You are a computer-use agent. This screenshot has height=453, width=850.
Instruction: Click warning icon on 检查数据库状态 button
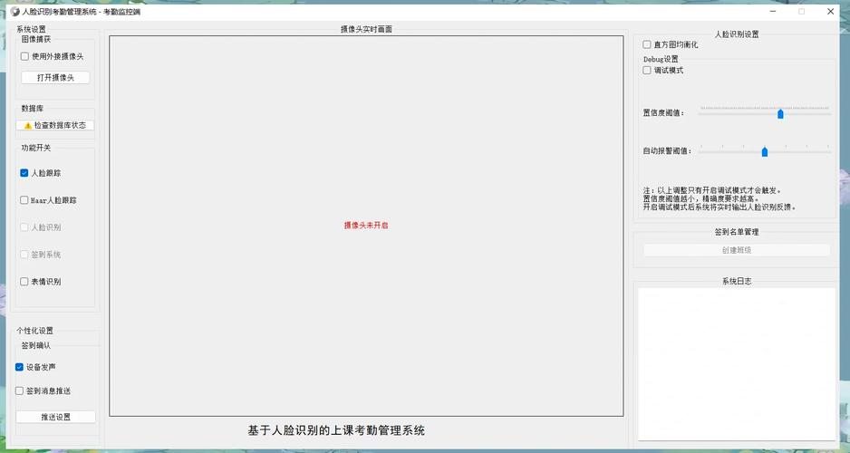pos(28,126)
